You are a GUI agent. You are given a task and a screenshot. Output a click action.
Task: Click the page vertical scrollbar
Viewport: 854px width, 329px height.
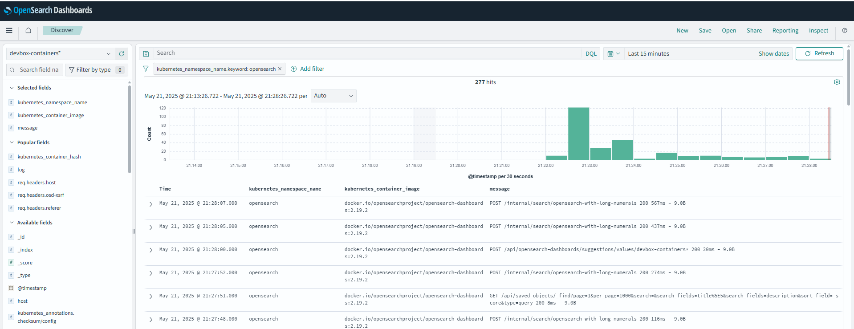click(849, 78)
